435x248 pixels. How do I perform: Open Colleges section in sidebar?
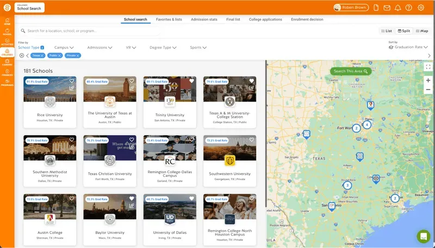coord(7,52)
